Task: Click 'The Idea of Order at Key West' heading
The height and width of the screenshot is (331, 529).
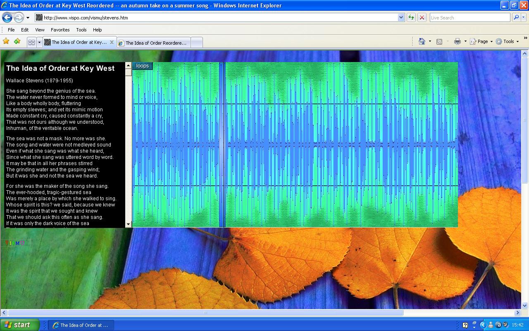Action: (x=60, y=68)
